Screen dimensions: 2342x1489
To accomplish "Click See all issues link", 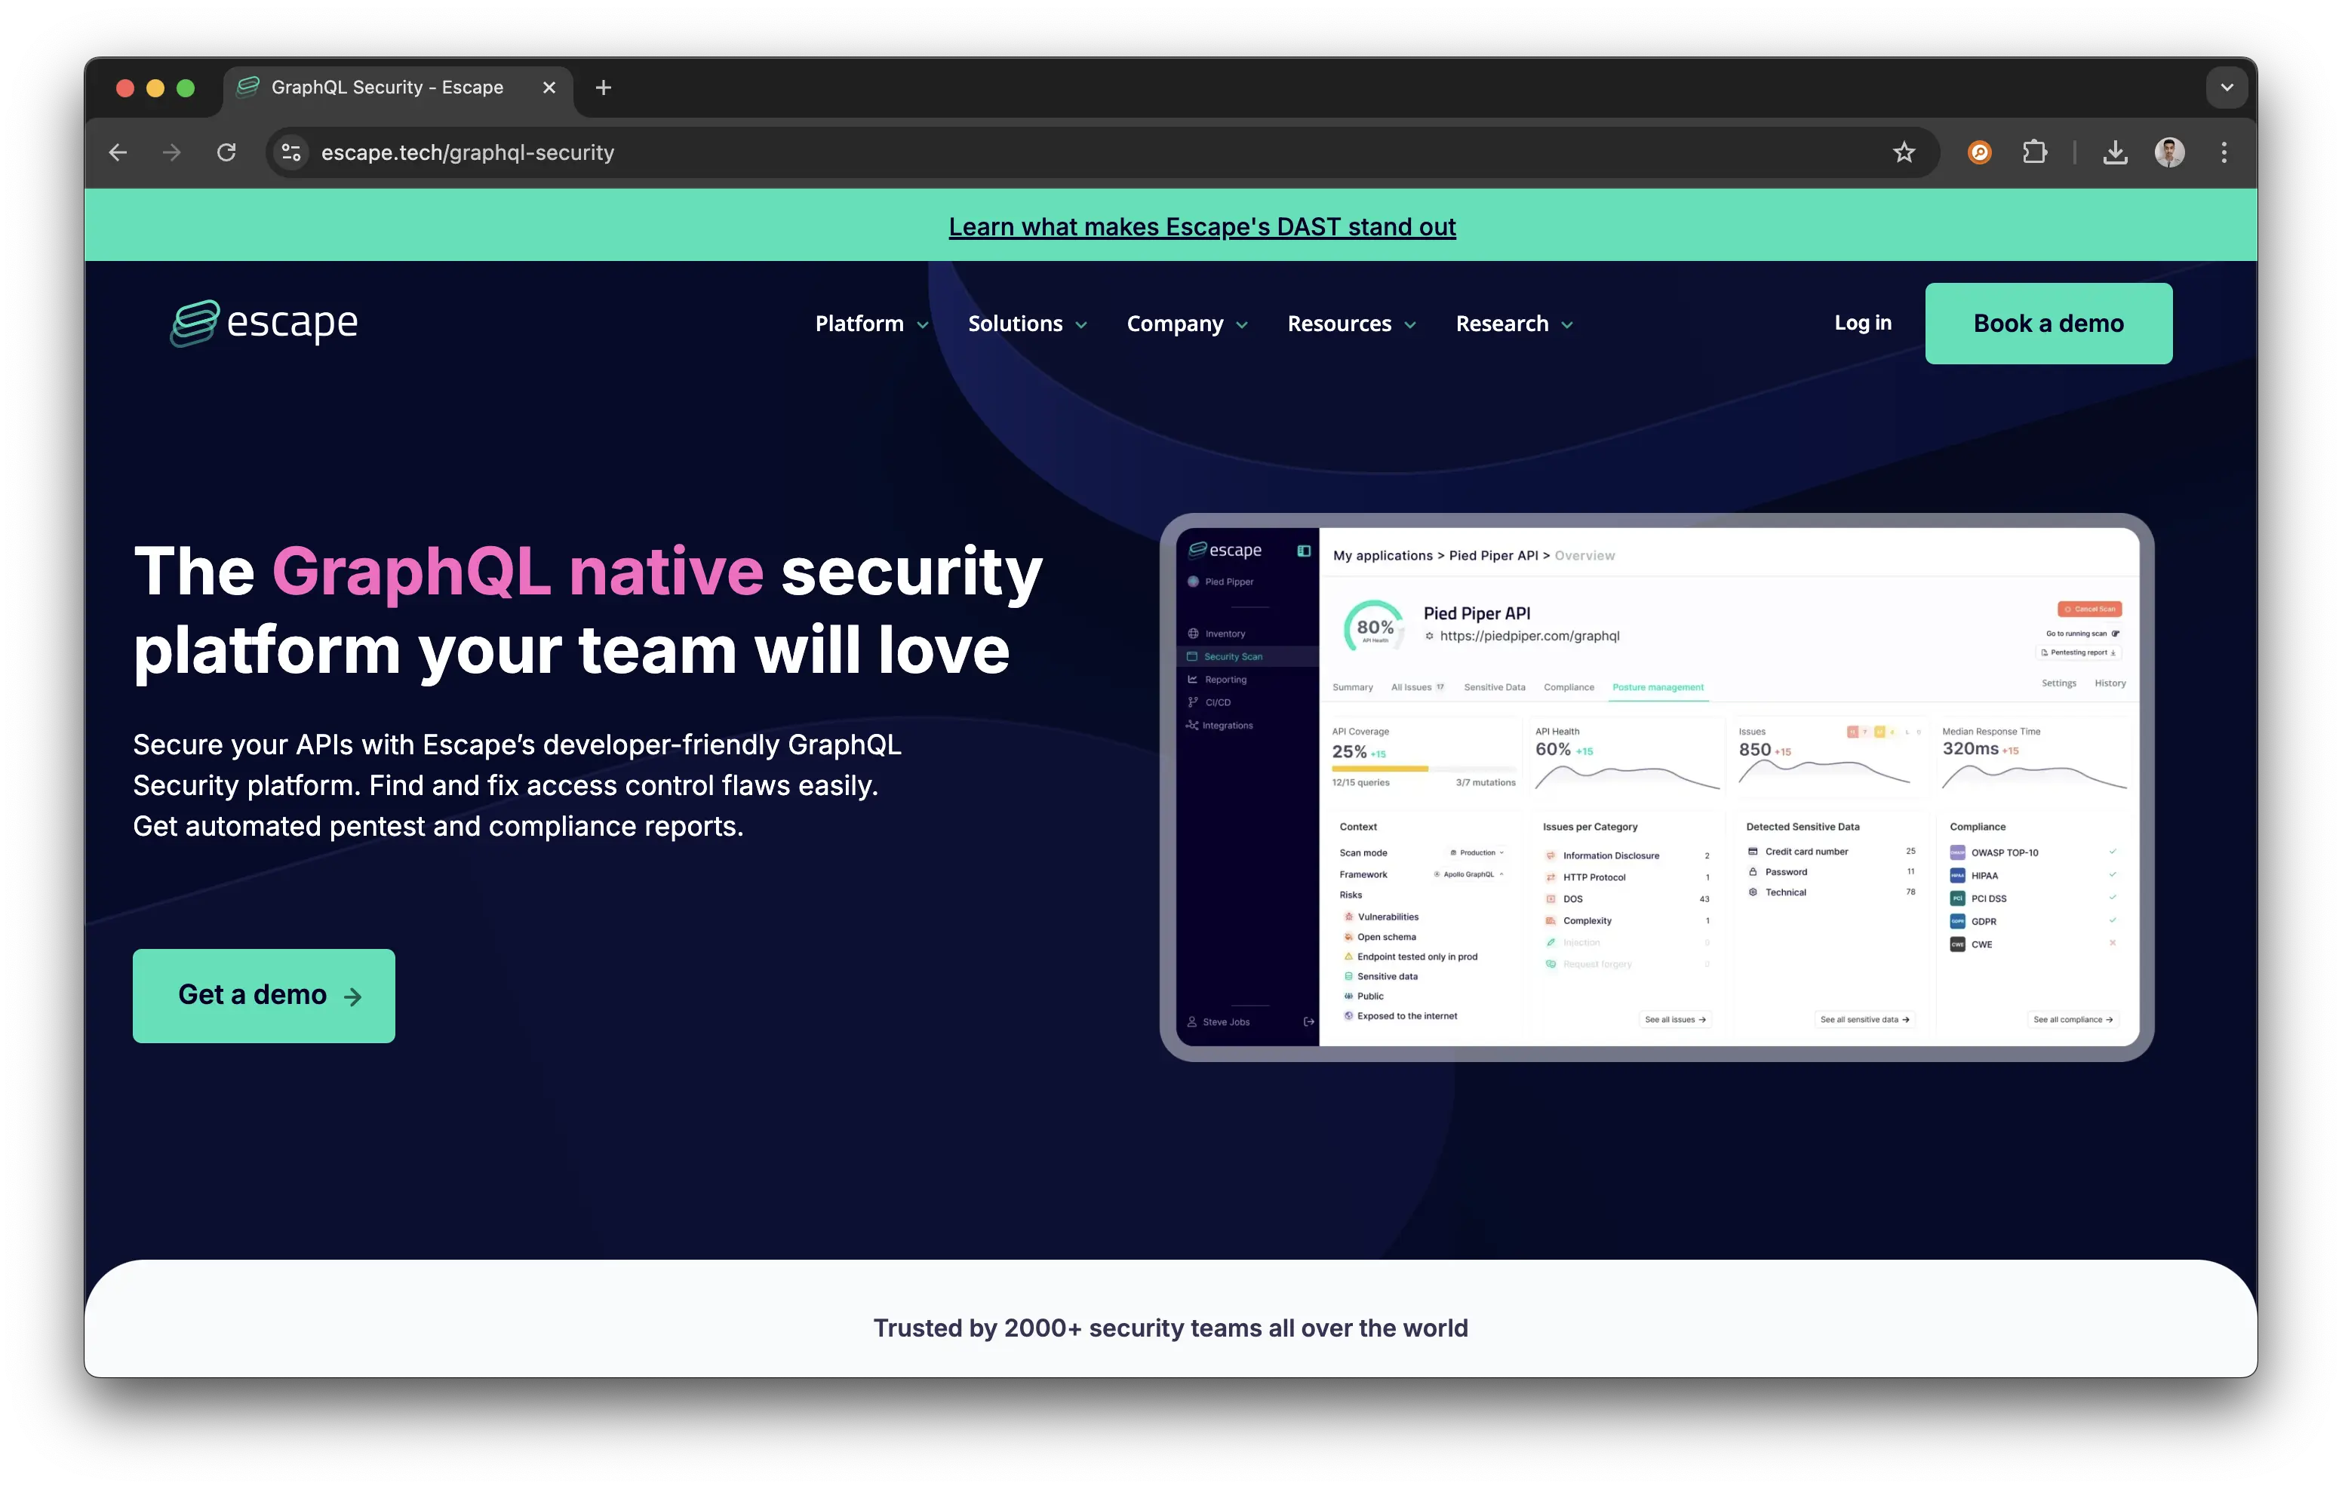I will (x=1675, y=1019).
